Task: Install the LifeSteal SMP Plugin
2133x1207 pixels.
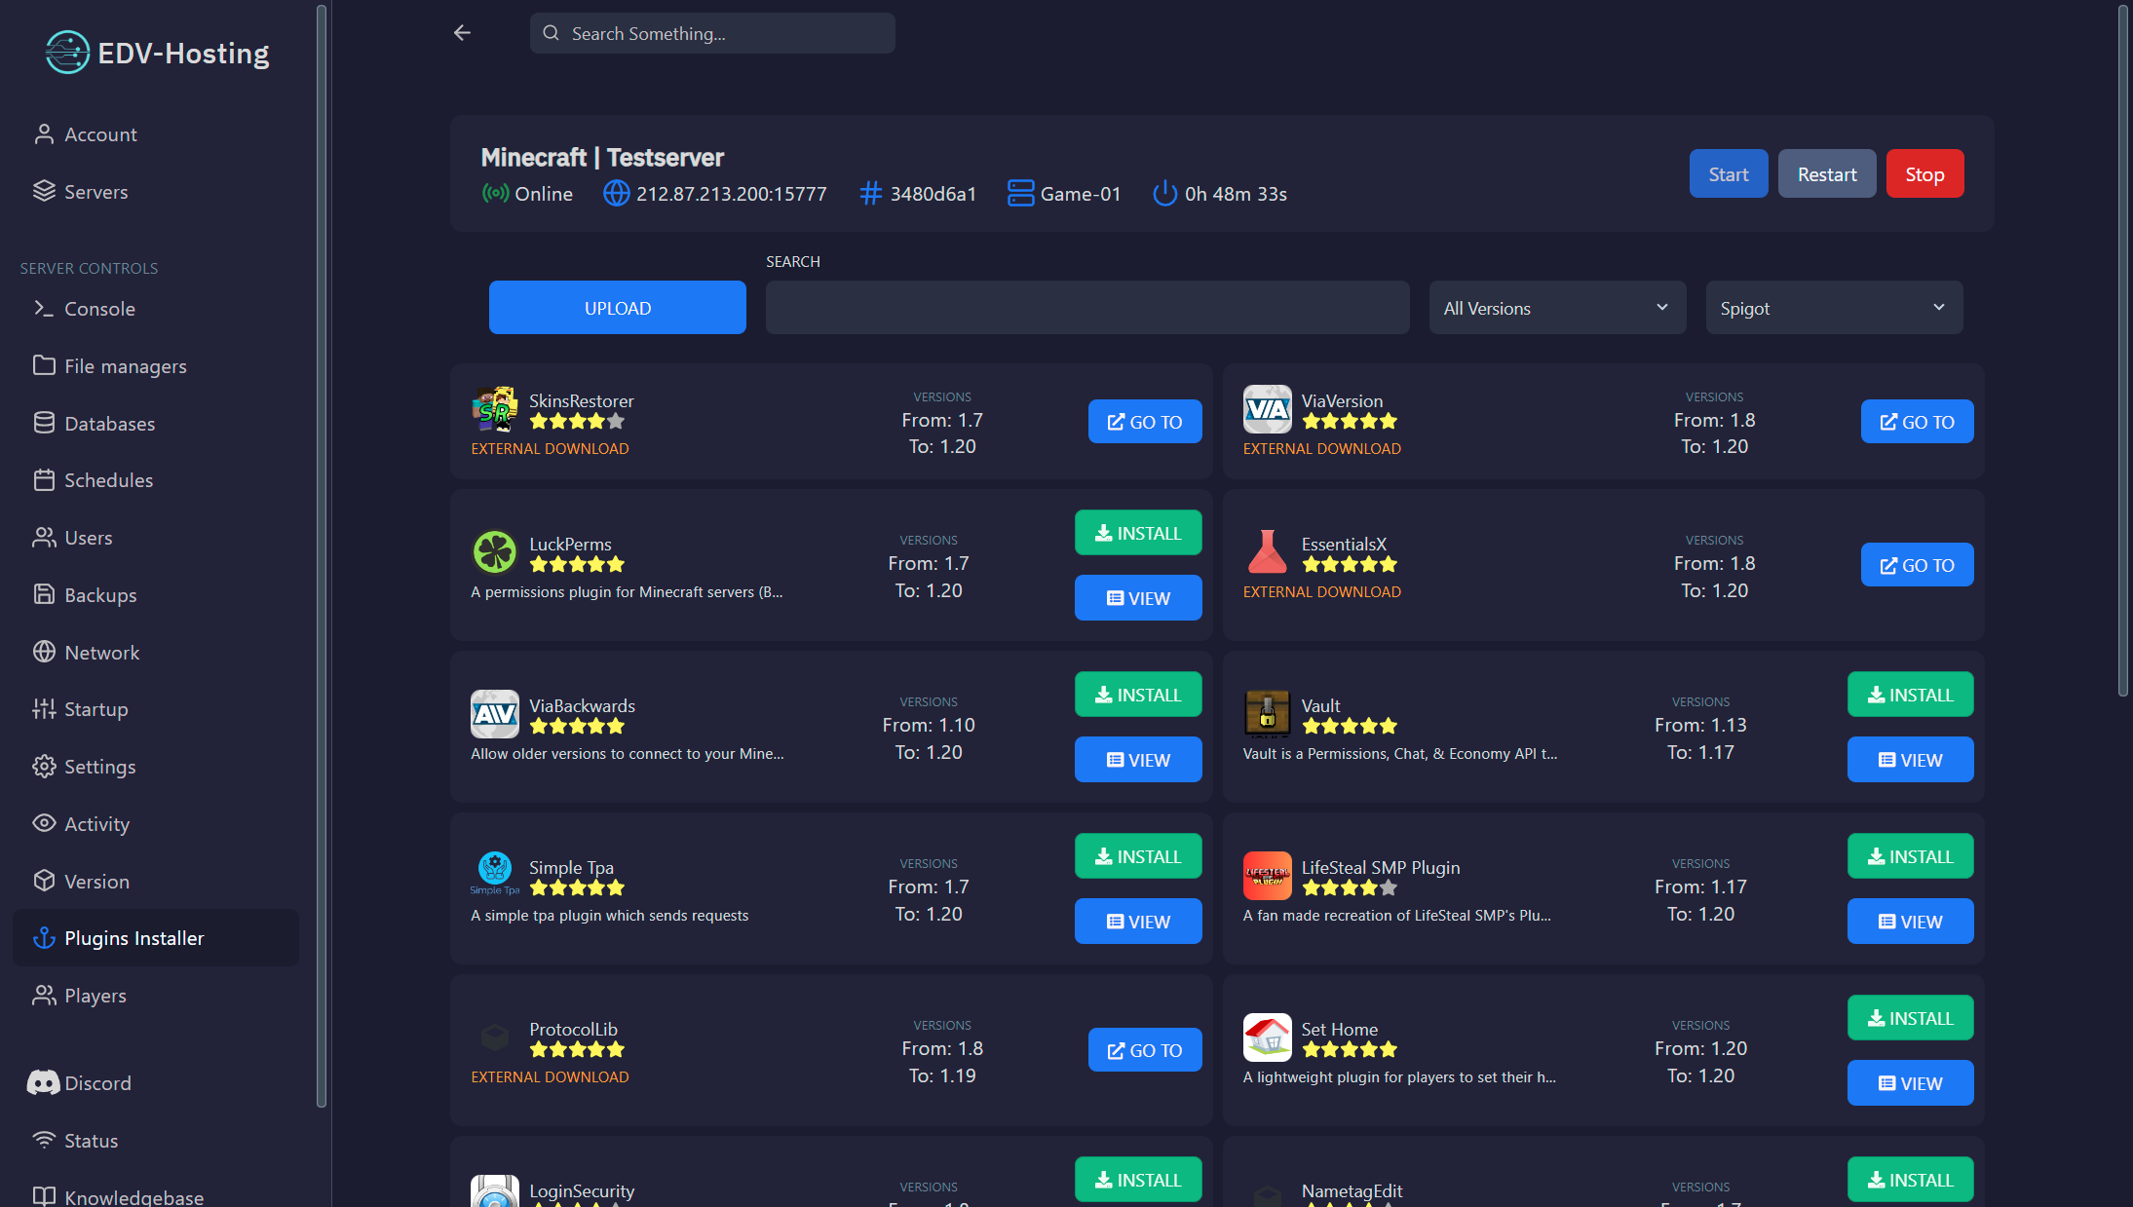Action: (x=1910, y=856)
